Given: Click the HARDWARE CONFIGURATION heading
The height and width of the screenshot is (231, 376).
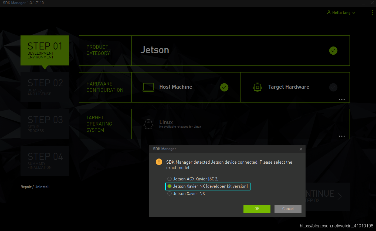Looking at the screenshot, I should [105, 87].
